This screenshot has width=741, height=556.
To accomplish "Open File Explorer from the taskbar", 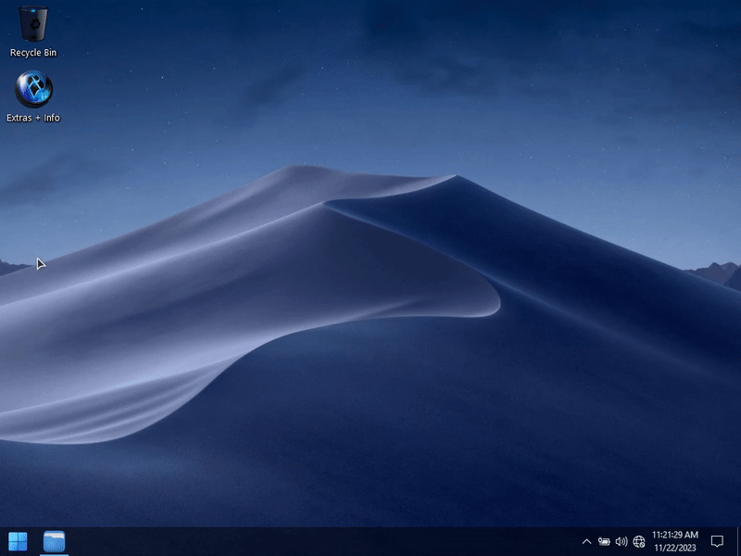I will point(54,541).
